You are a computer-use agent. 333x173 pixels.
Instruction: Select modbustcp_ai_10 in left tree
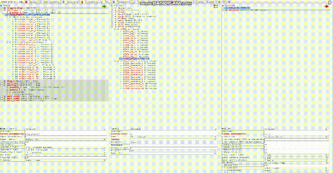pyautogui.click(x=34, y=40)
